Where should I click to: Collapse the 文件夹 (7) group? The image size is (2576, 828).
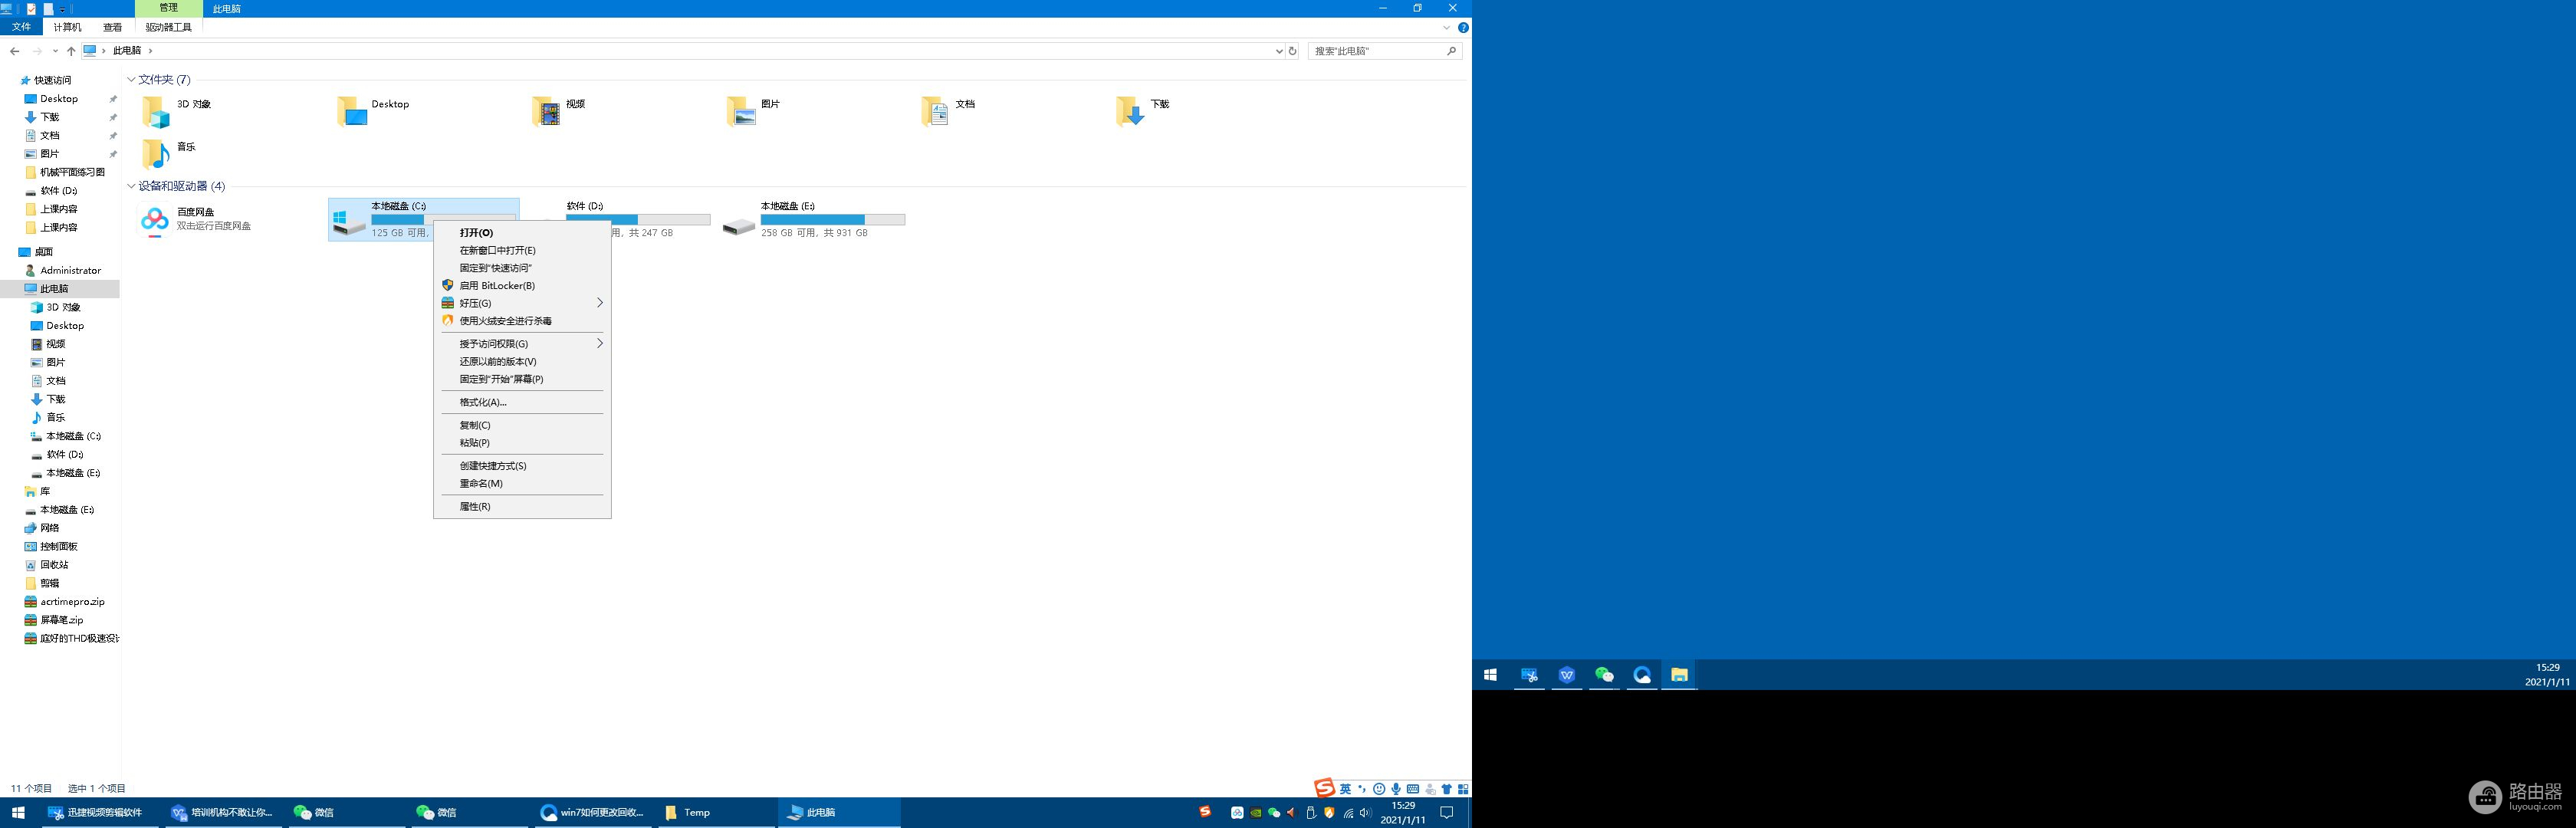click(x=131, y=80)
